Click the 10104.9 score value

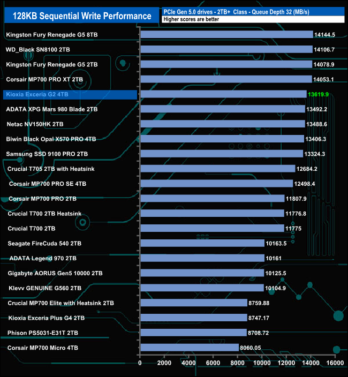click(275, 288)
